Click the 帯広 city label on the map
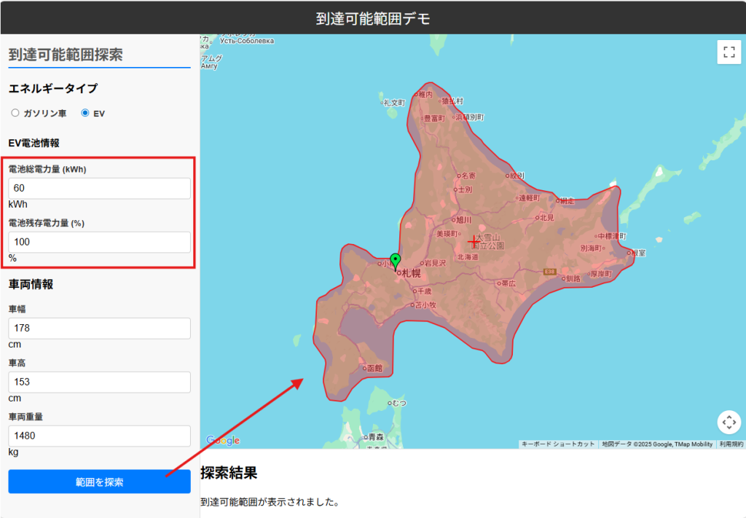 509,283
